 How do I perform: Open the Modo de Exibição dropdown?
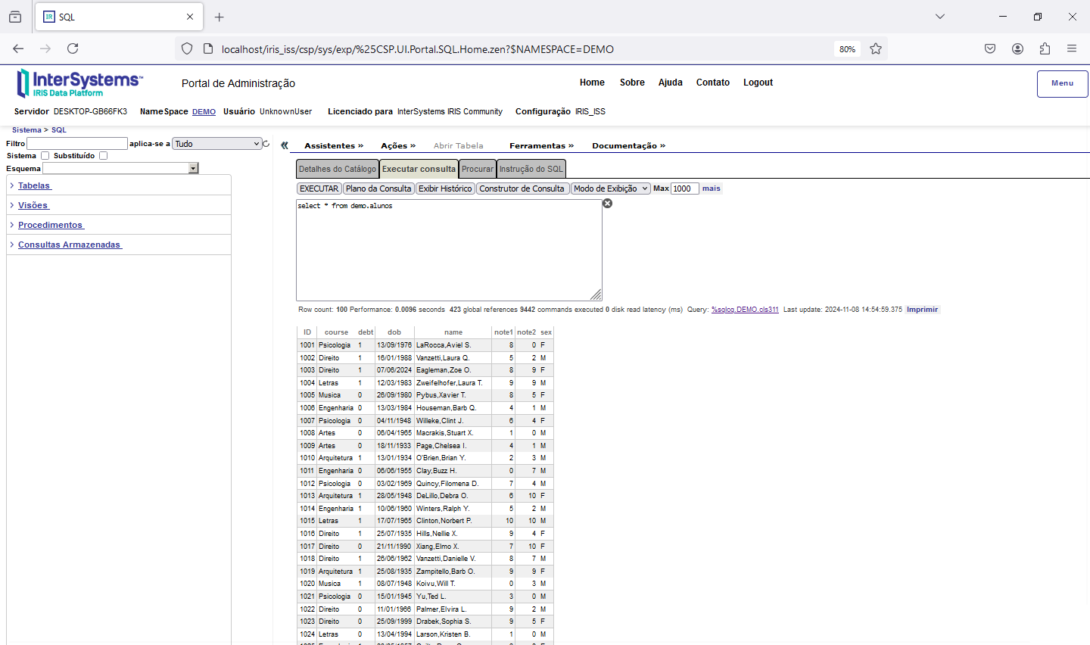(x=610, y=189)
